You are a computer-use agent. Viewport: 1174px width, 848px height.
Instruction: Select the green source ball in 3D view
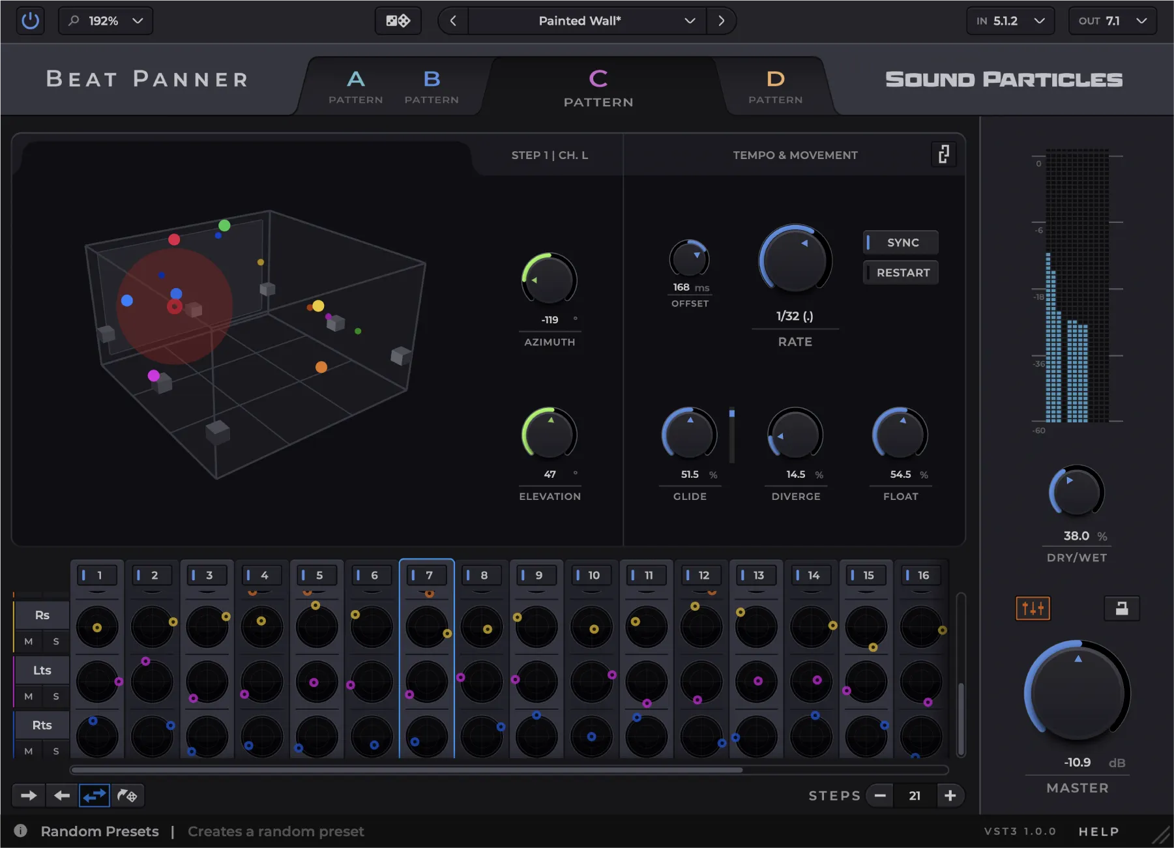tap(224, 226)
